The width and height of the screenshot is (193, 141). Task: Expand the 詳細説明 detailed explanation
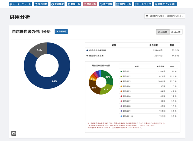coord(61,32)
